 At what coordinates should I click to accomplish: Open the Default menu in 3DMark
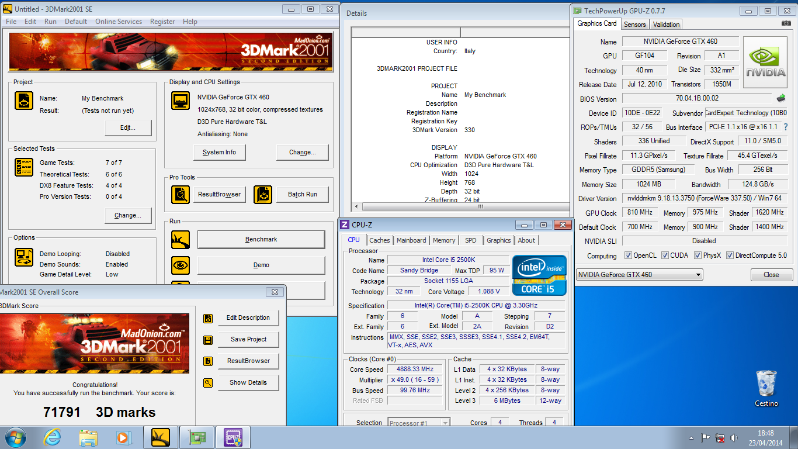76,22
